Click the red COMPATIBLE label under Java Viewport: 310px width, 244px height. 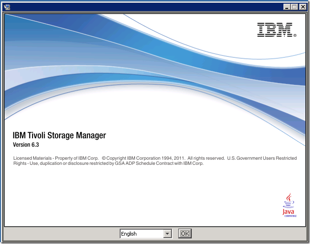coord(289,216)
